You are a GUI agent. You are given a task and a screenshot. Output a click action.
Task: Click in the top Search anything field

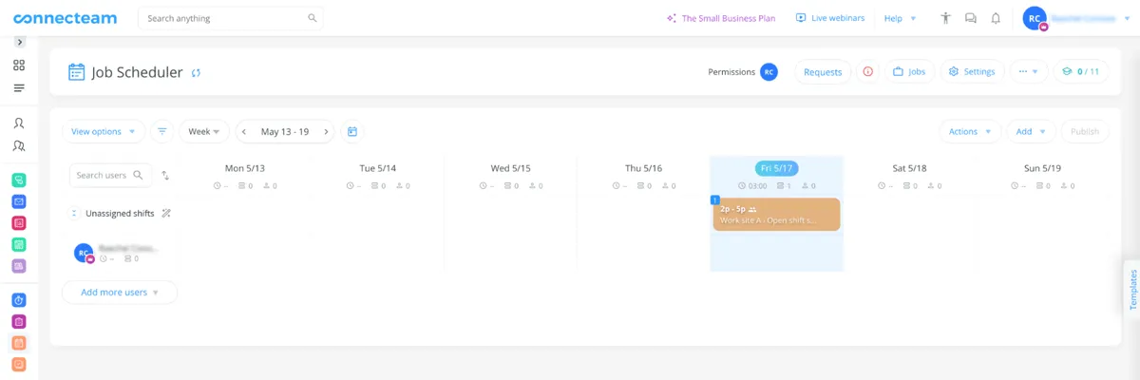[x=231, y=18]
